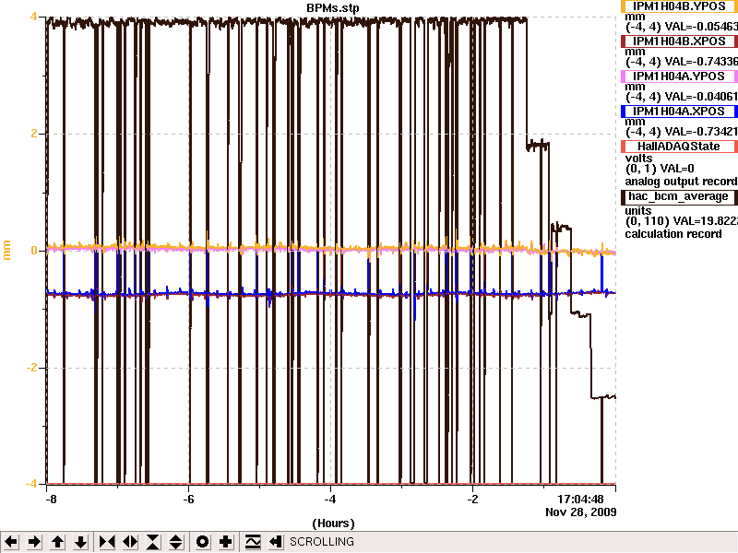The image size is (738, 553).
Task: Select the IPM1H04B.XPOS curve legend
Action: pos(679,41)
